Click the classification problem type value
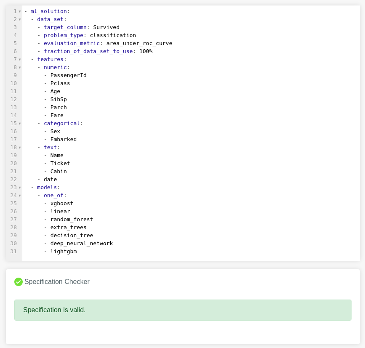This screenshot has width=365, height=348. pyautogui.click(x=113, y=35)
